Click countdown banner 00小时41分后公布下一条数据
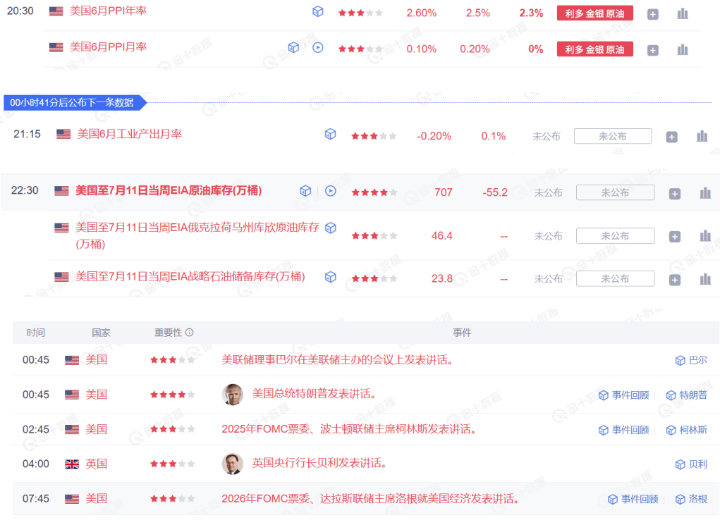720x520 pixels. click(75, 102)
